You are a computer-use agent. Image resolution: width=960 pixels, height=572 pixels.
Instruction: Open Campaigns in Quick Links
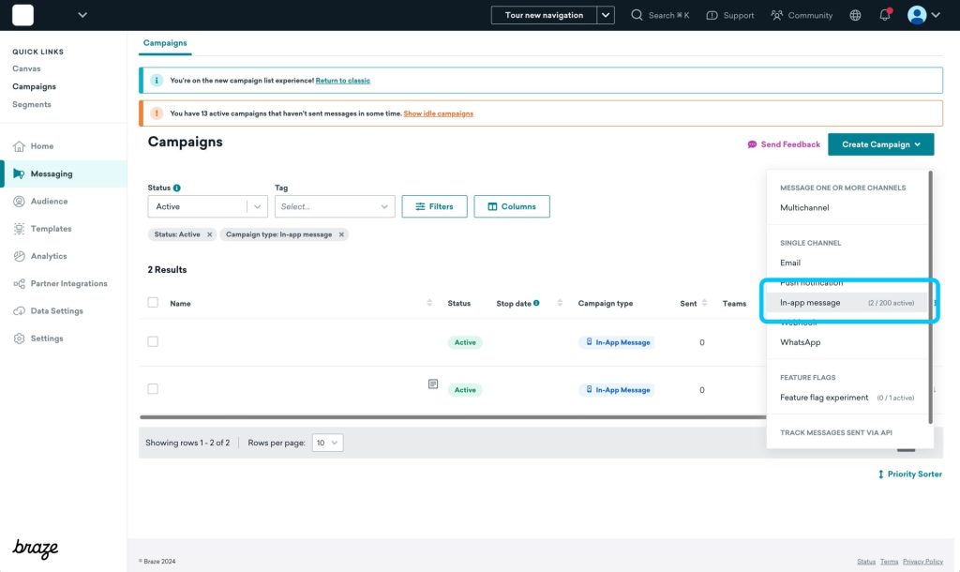pos(35,86)
